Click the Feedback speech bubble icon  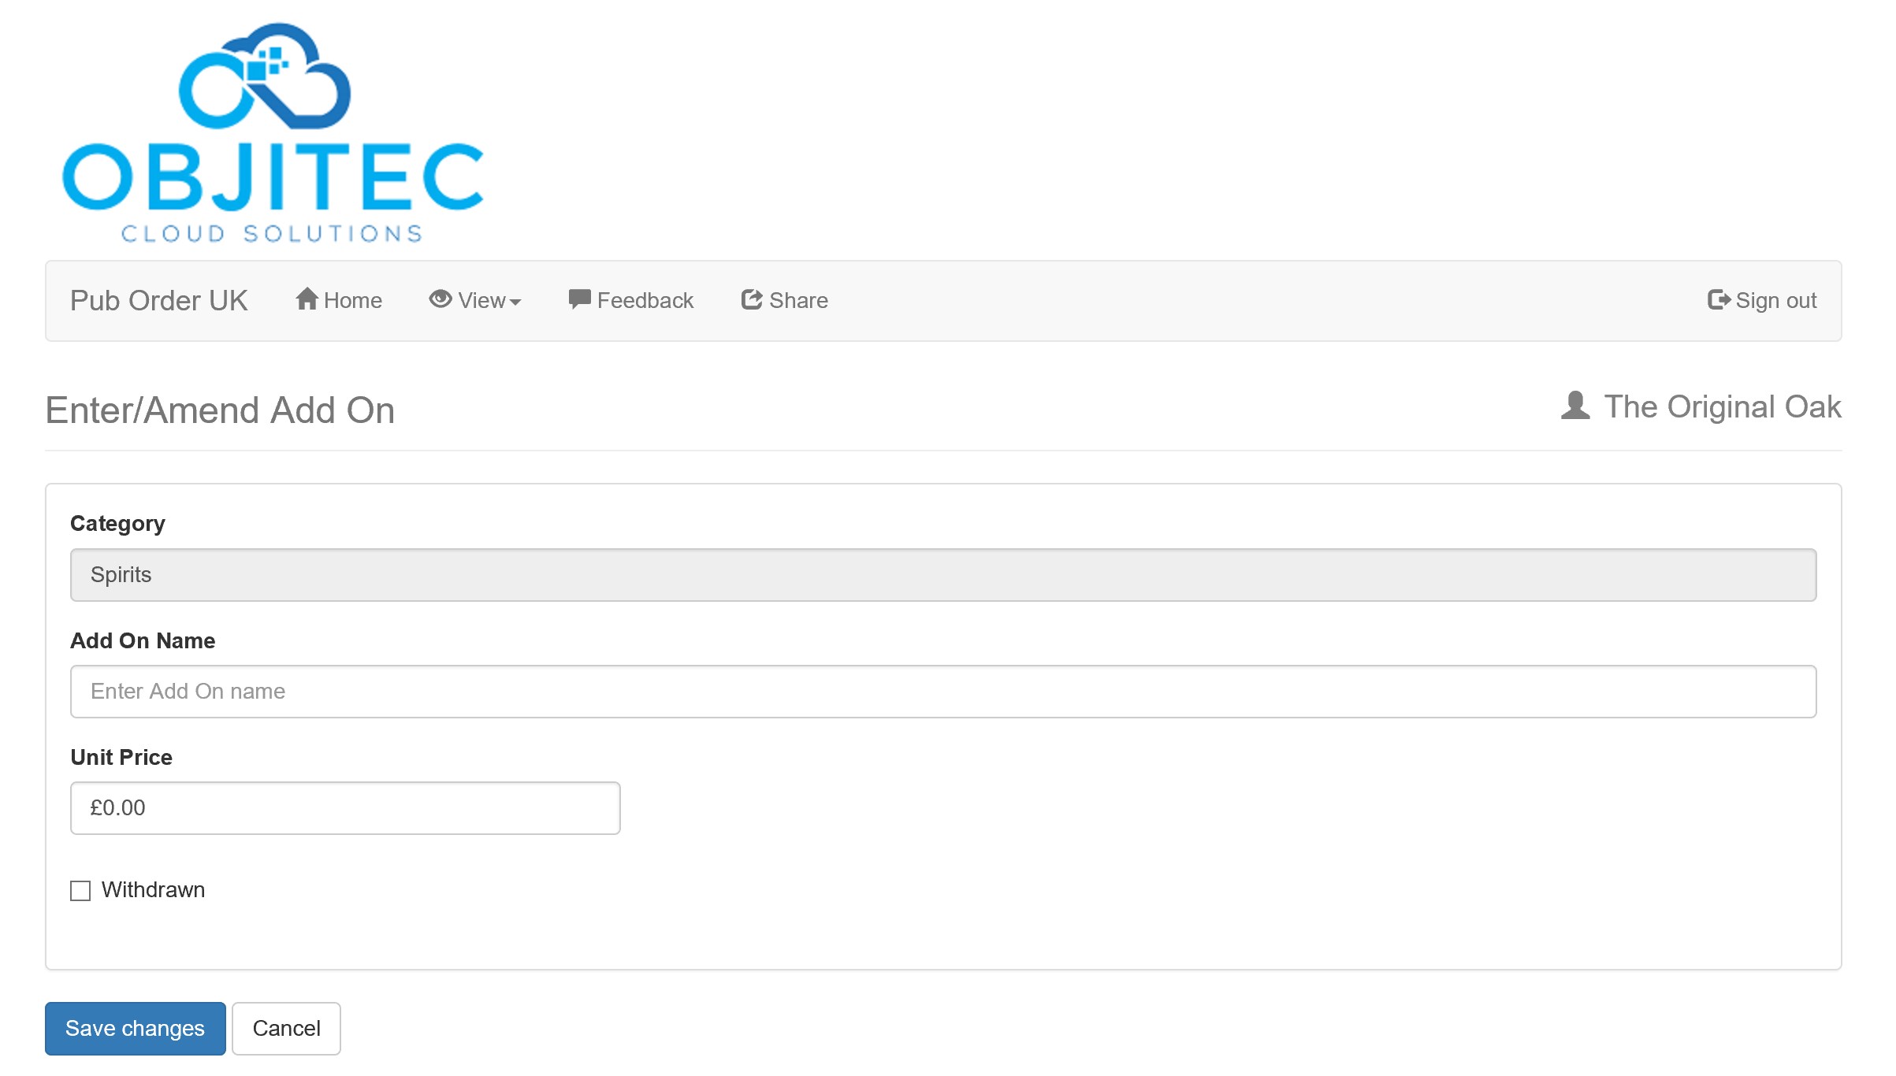[578, 299]
